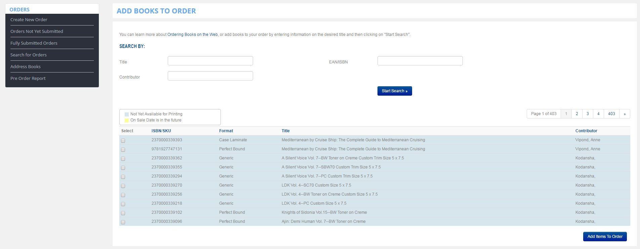Go to results page 2
The width and height of the screenshot is (640, 249).
click(577, 114)
